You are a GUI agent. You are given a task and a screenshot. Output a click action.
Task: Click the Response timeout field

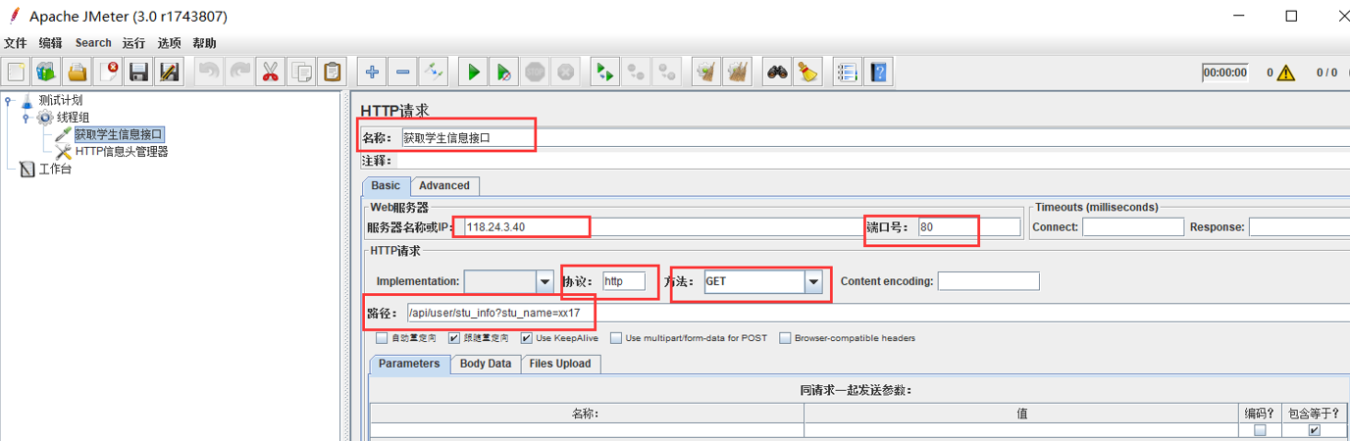pyautogui.click(x=1299, y=226)
